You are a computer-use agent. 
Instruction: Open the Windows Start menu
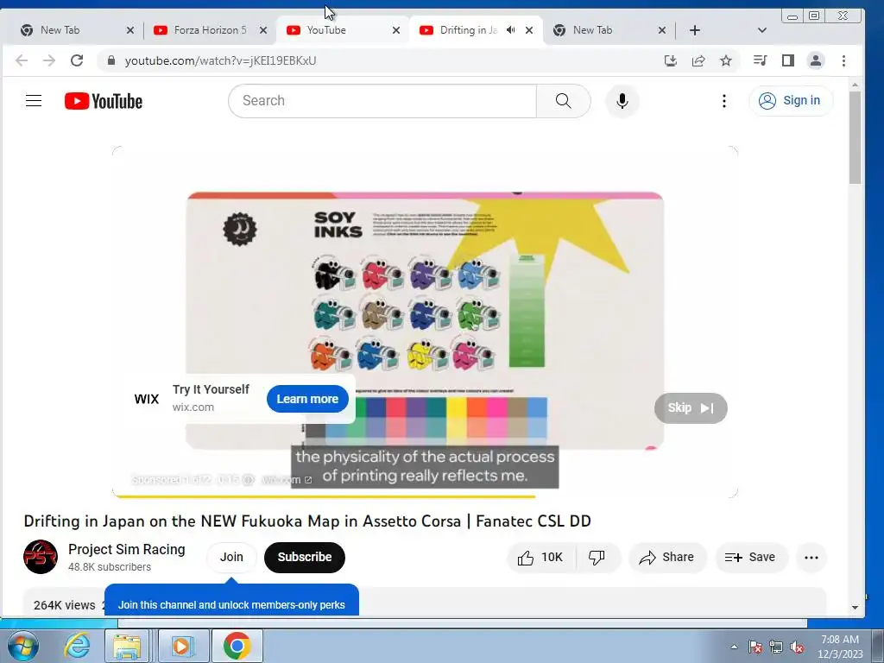(x=23, y=646)
